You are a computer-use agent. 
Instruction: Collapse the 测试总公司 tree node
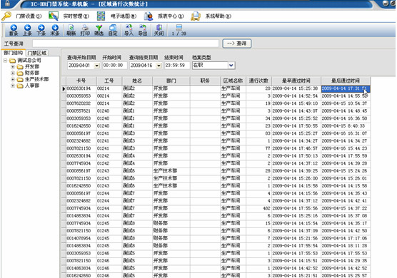pos(5,61)
